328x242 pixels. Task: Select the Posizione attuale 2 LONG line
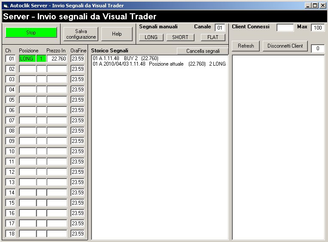tap(159, 64)
